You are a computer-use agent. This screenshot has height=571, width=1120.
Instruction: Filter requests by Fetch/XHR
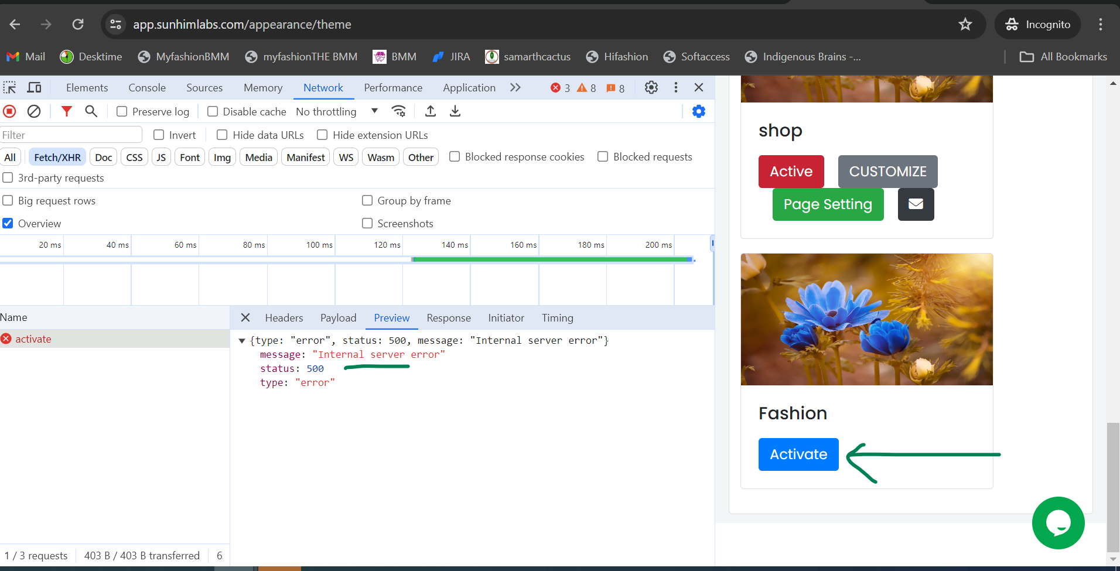tap(57, 157)
